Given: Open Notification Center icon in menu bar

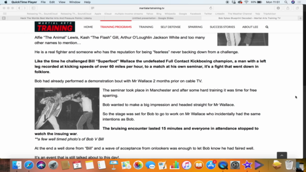Looking at the screenshot, I should tap(299, 2).
